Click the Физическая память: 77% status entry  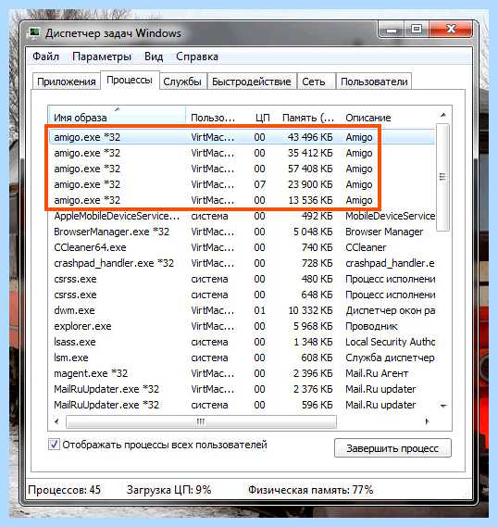coord(311,490)
